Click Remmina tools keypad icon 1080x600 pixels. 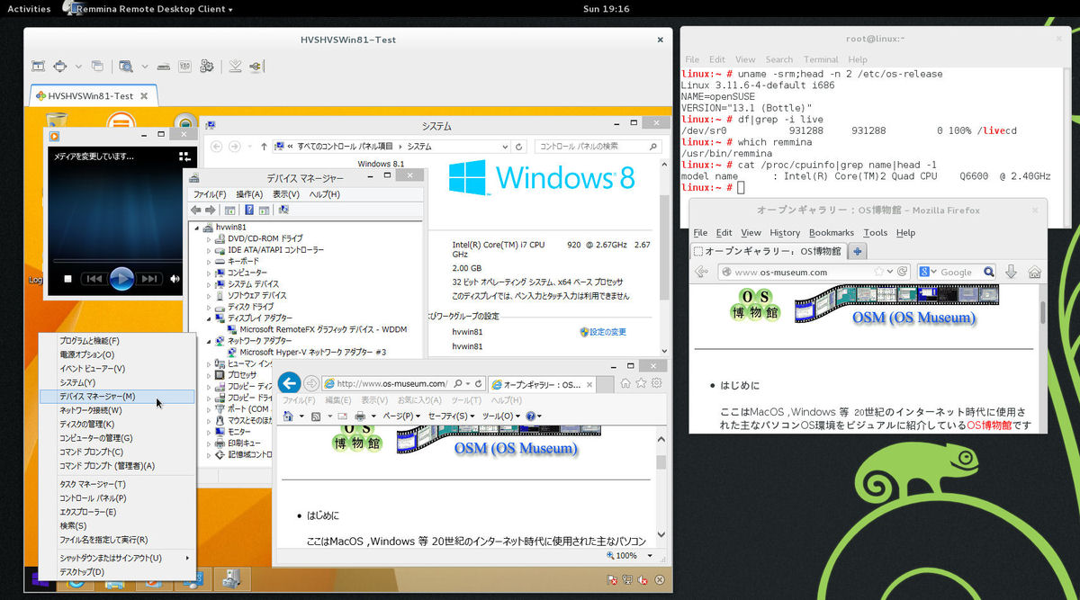pyautogui.click(x=184, y=66)
